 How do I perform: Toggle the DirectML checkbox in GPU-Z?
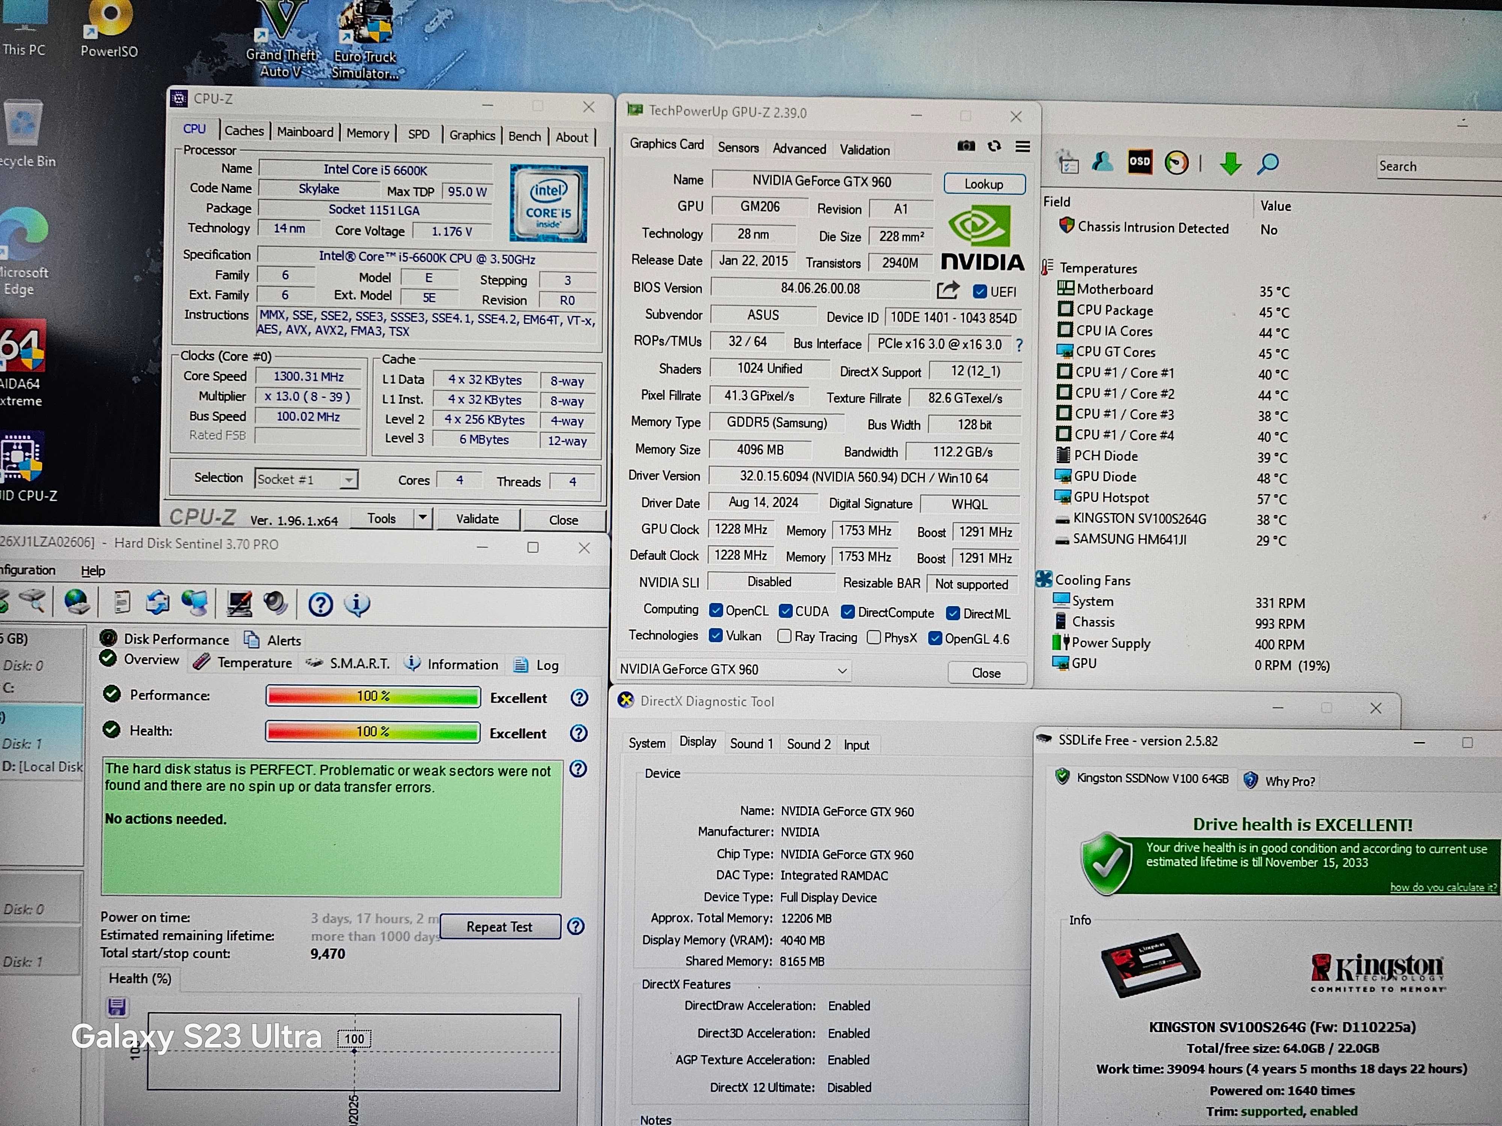pyautogui.click(x=953, y=614)
